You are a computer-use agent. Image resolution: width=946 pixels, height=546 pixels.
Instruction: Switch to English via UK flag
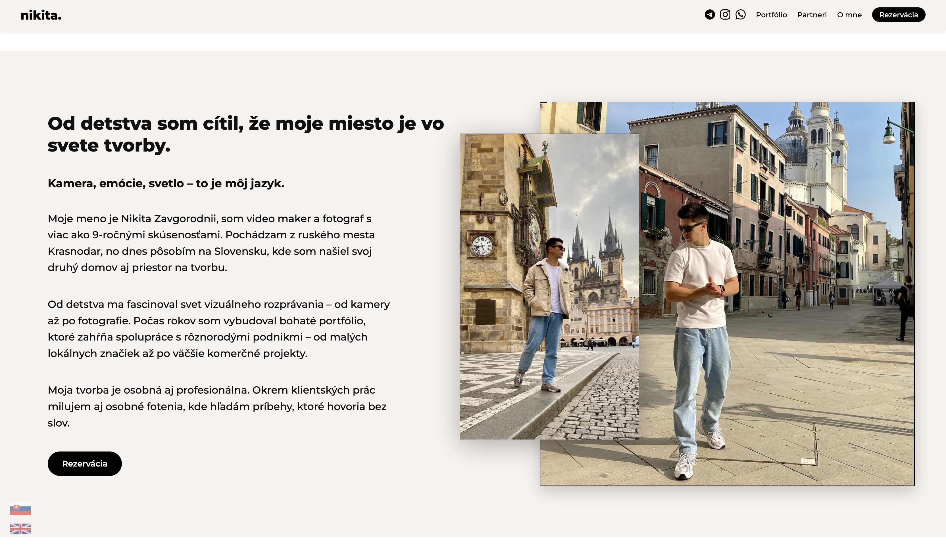point(20,528)
